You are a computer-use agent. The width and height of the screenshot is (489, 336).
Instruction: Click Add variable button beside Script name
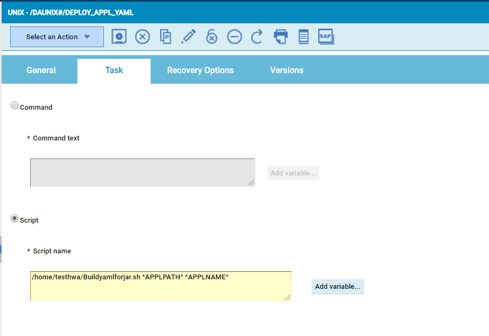pos(337,287)
